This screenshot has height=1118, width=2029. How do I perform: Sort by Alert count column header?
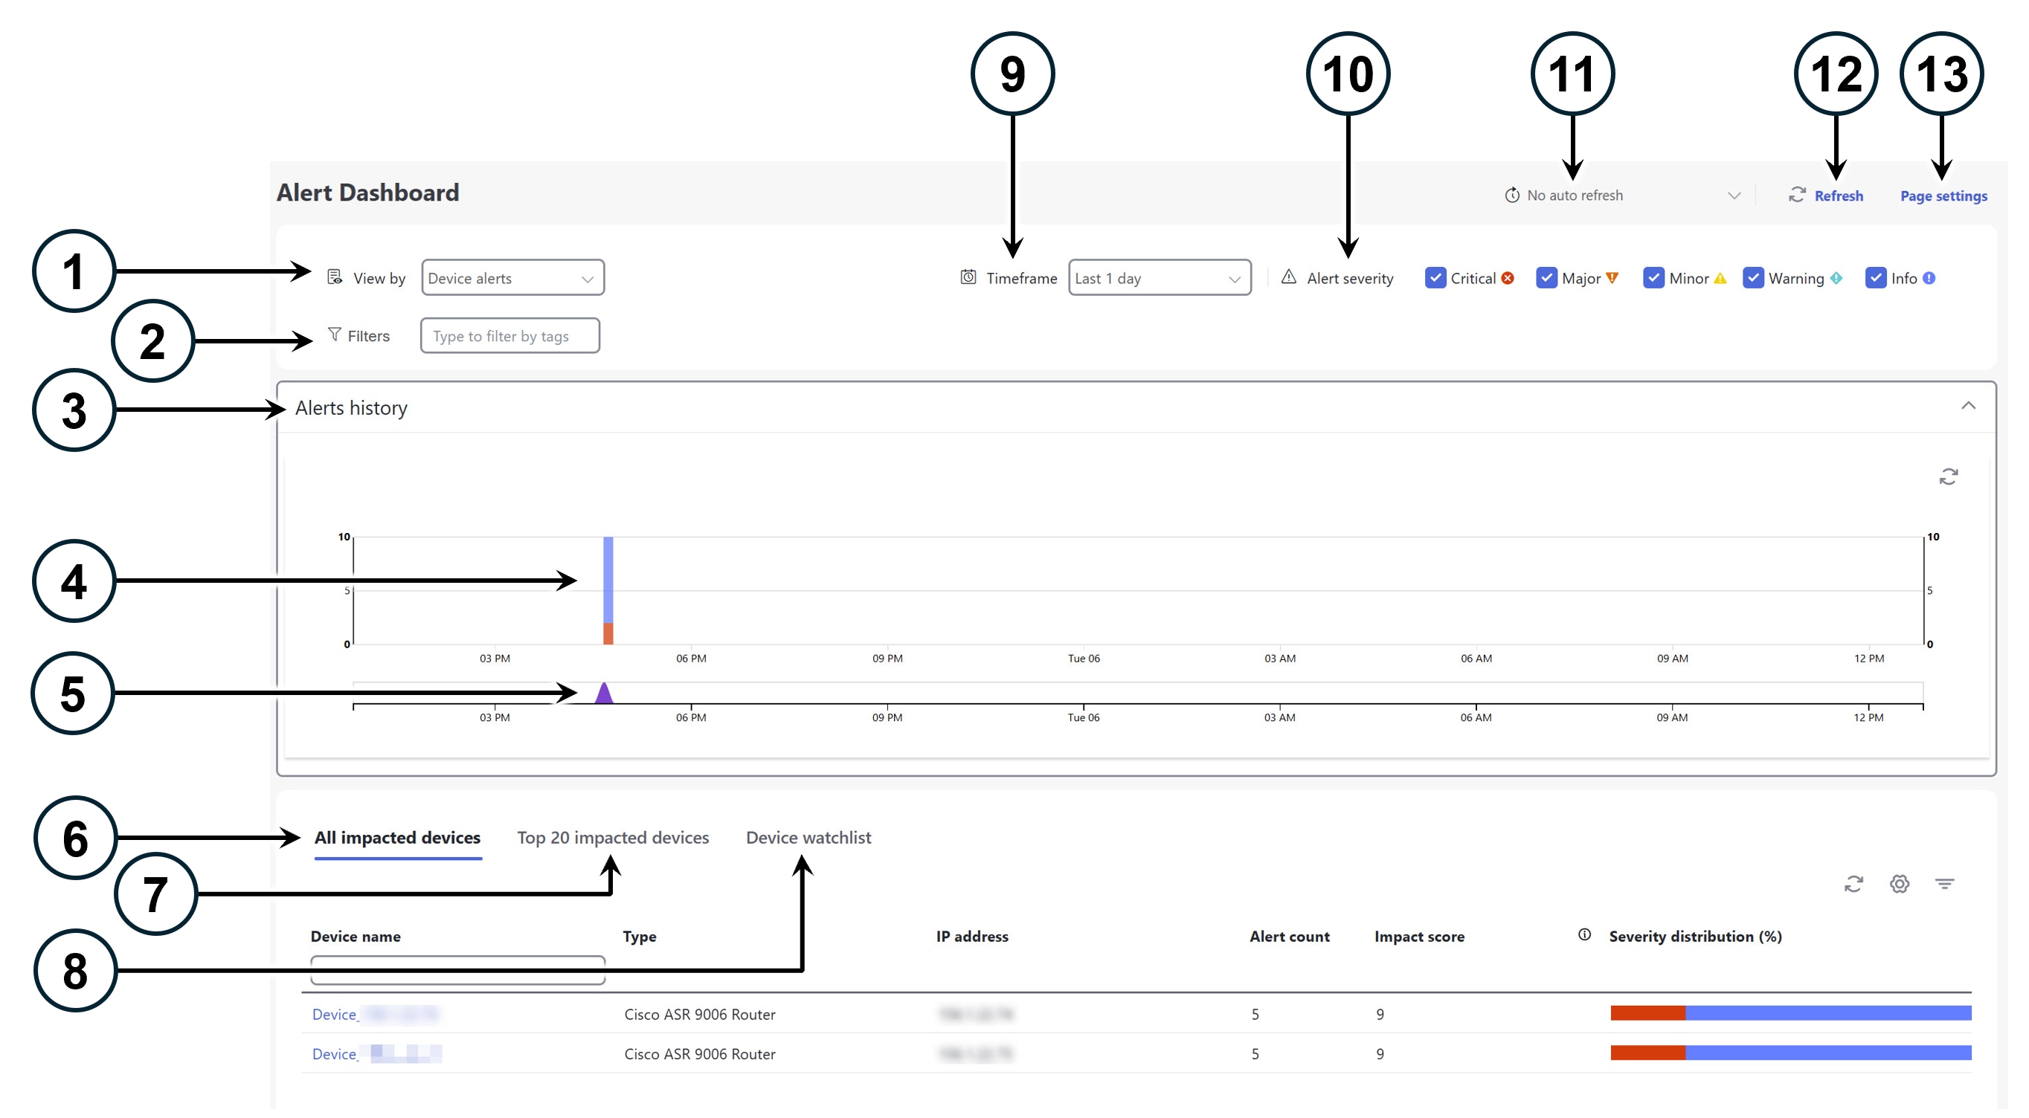(1290, 936)
